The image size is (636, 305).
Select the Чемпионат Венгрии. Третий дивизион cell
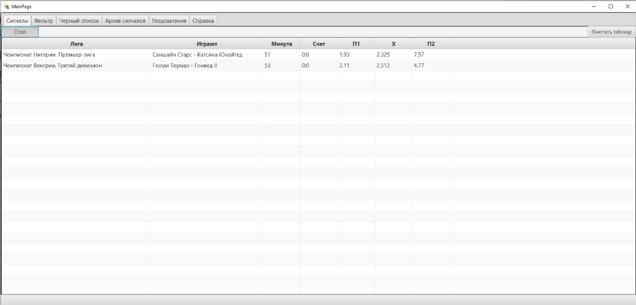[76, 66]
